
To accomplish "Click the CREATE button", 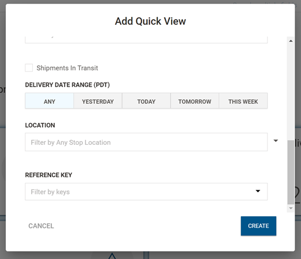I will (258, 226).
